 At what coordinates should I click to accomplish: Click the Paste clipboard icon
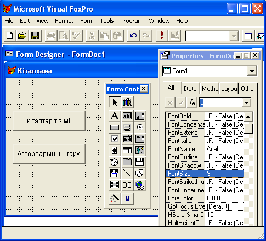[x=117, y=36]
